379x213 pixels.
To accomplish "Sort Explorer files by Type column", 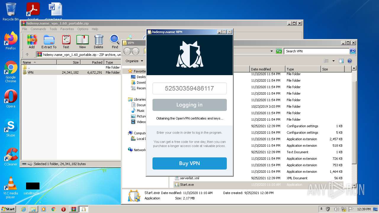I will pyautogui.click(x=303, y=69).
